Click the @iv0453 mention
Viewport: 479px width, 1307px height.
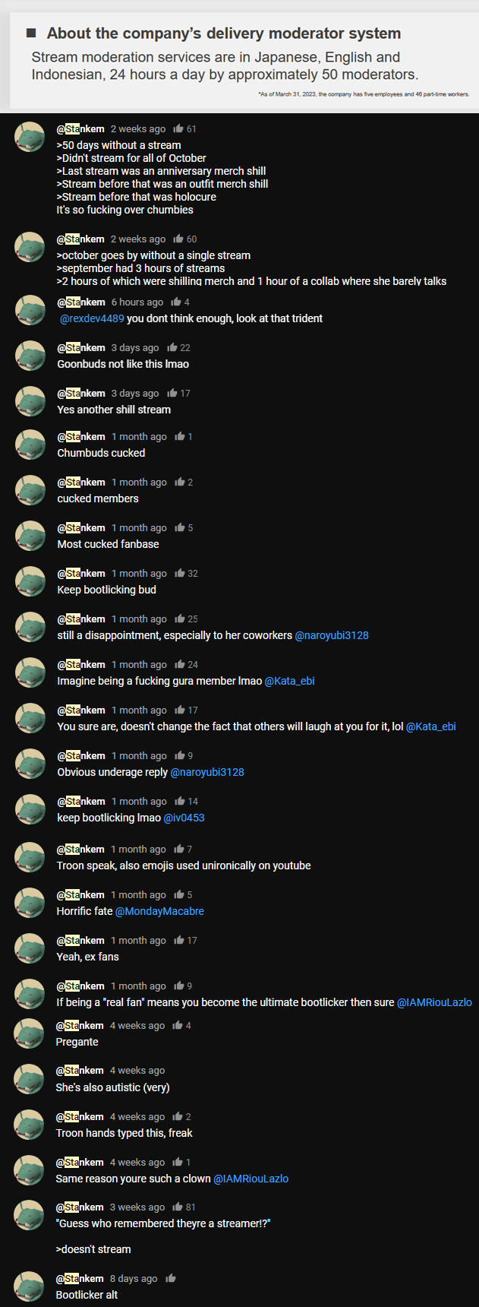[x=184, y=818]
